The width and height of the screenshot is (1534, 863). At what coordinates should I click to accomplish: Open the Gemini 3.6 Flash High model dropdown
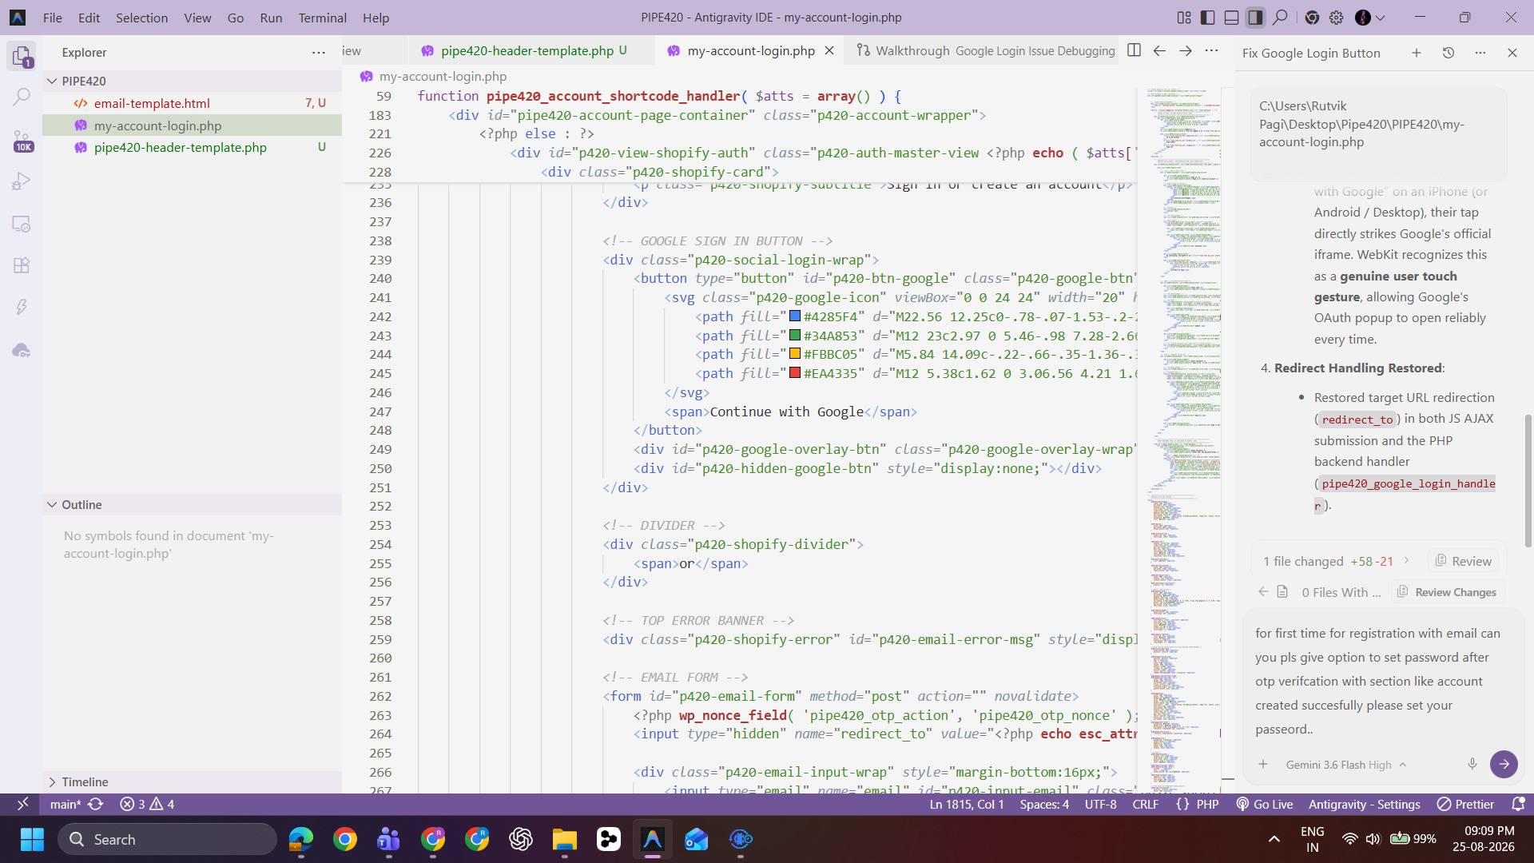coord(1346,765)
